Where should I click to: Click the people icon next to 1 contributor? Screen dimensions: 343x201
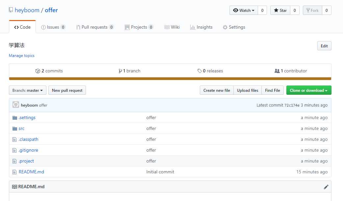[277, 71]
